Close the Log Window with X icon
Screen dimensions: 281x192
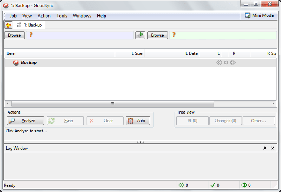point(273,148)
